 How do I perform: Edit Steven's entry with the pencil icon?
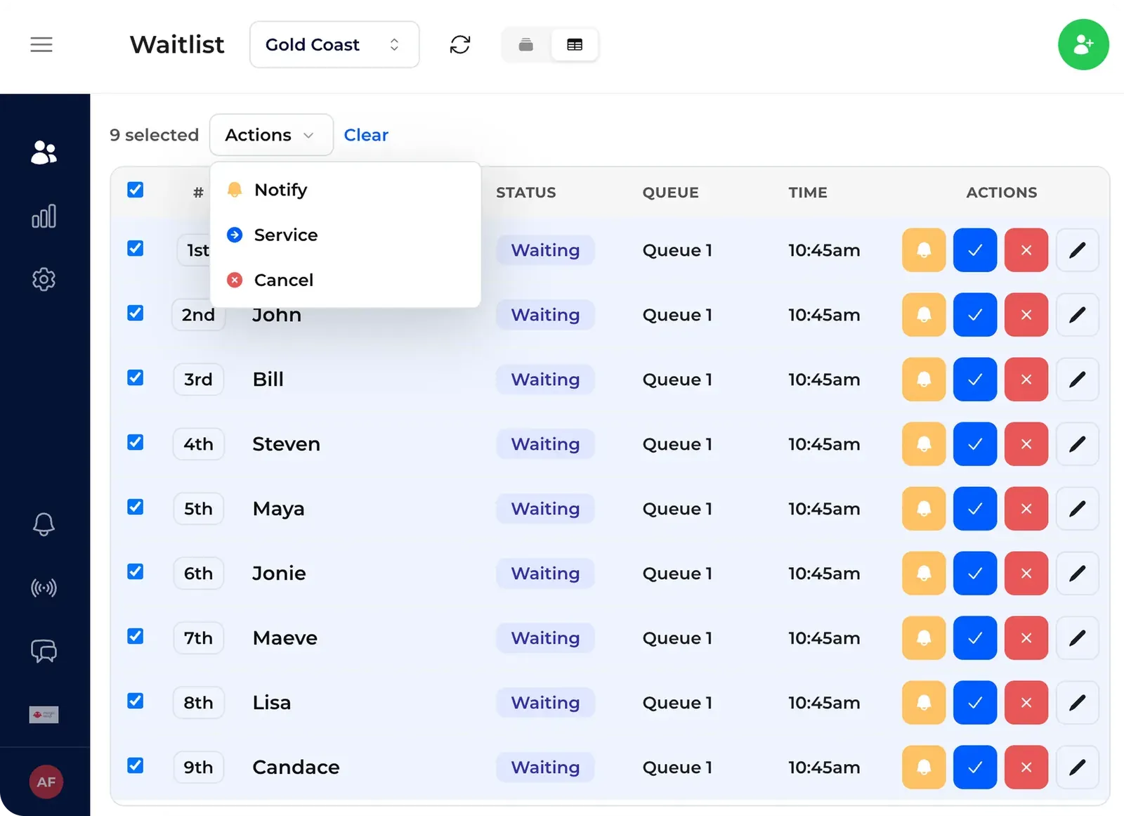pos(1078,444)
